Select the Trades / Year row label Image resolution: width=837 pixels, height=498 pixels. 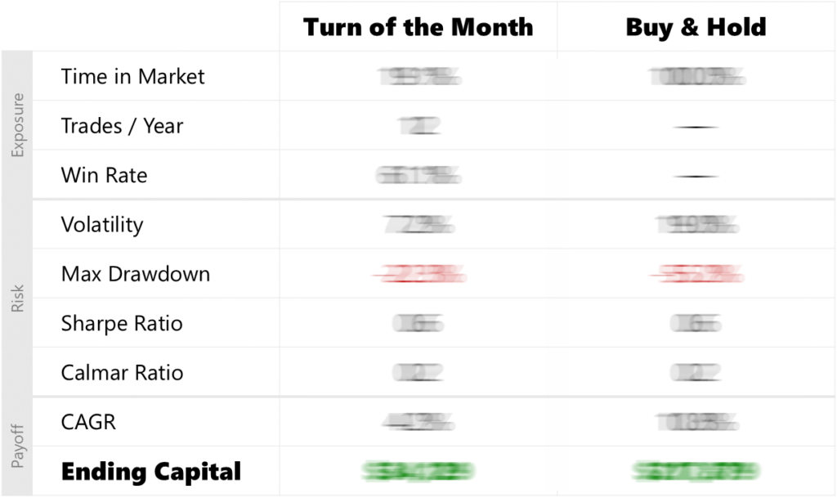coord(122,126)
